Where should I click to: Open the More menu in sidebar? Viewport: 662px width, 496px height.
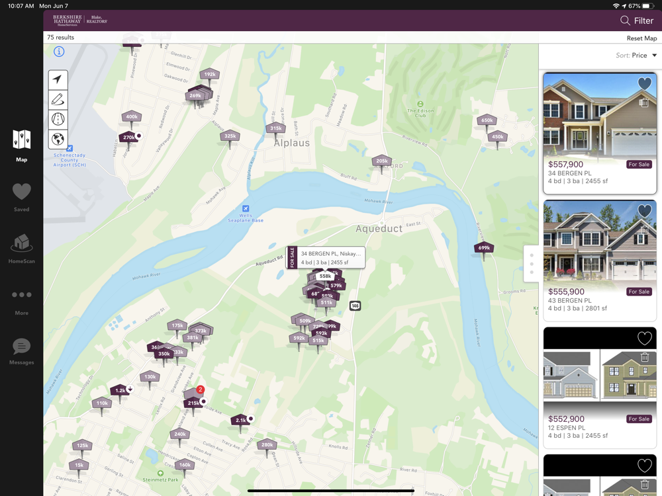[x=22, y=303]
